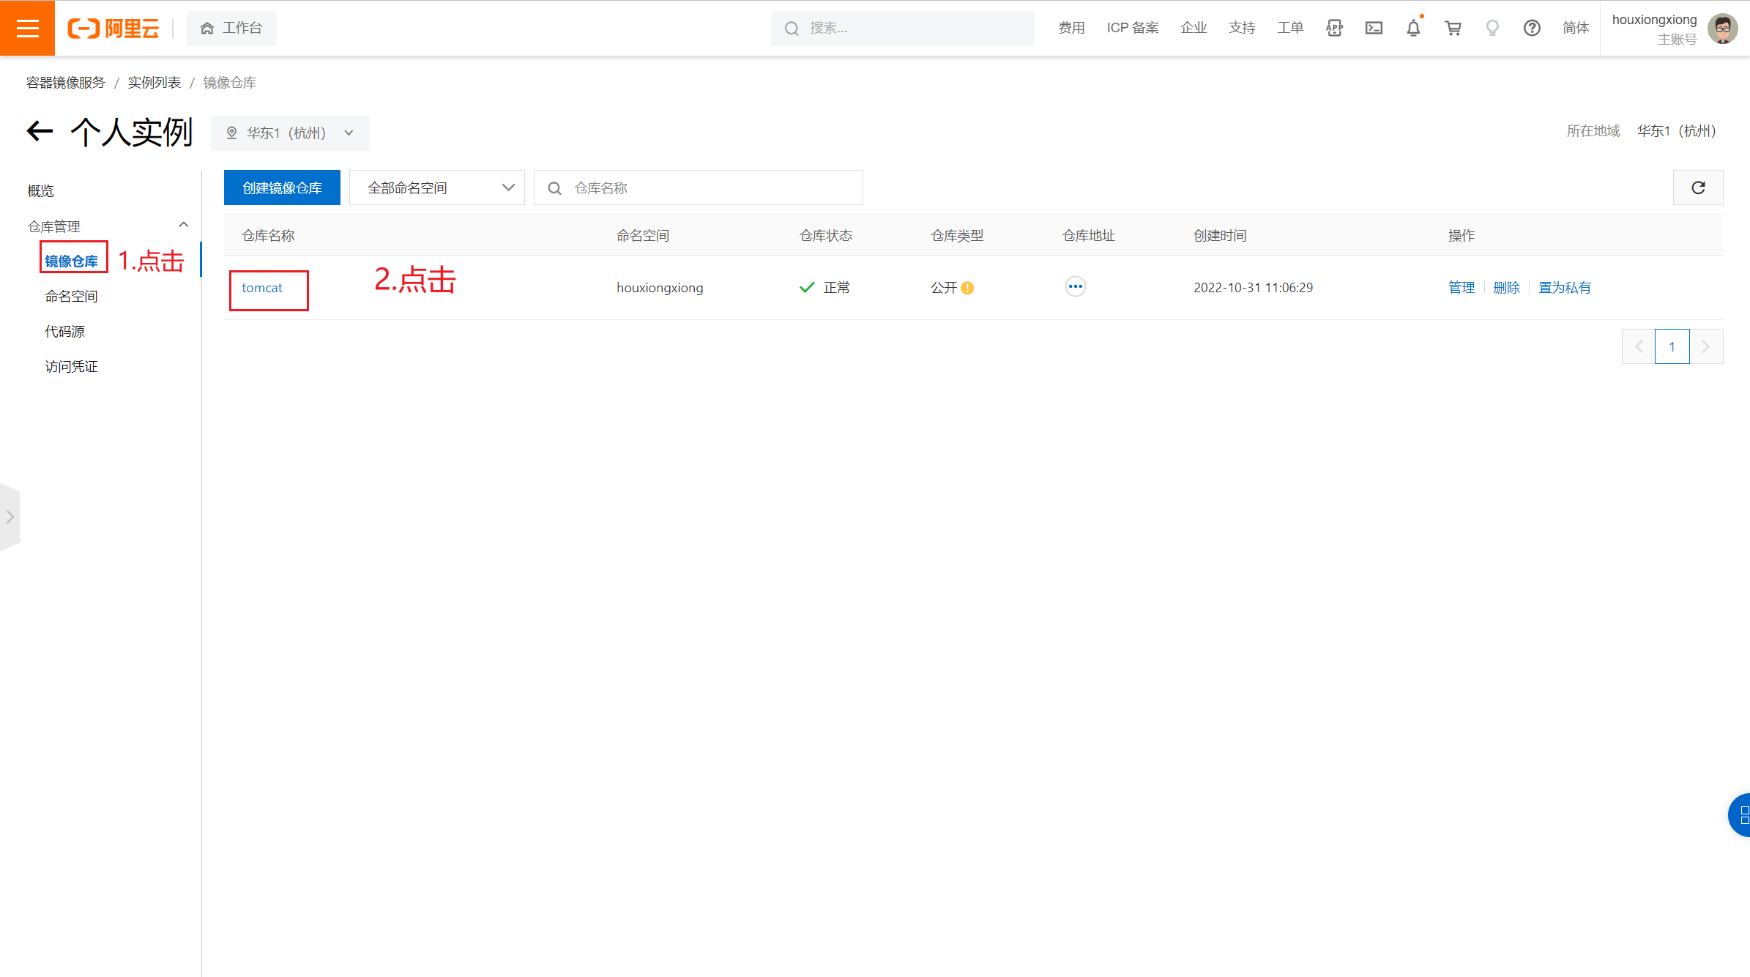This screenshot has height=977, width=1750.
Task: Click the help question mark icon
Action: tap(1532, 28)
